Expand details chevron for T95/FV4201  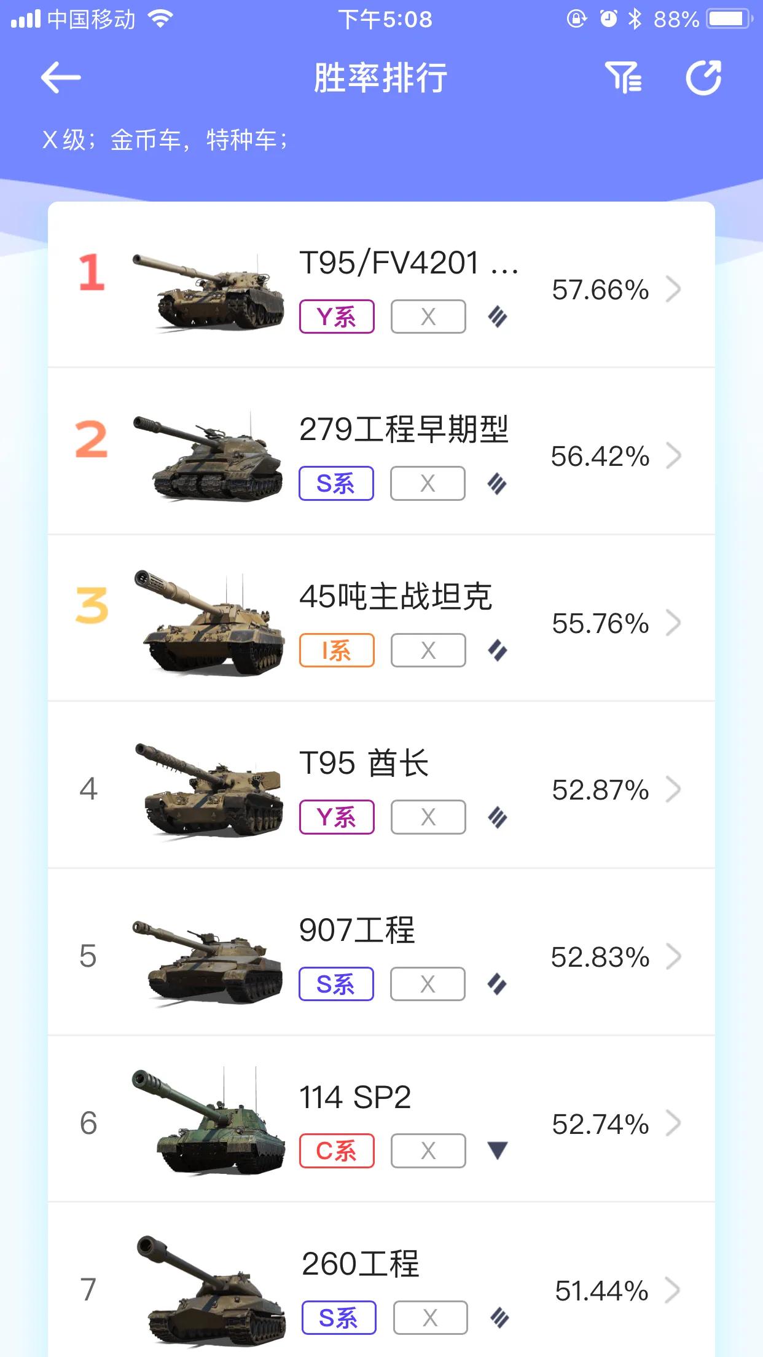point(674,289)
